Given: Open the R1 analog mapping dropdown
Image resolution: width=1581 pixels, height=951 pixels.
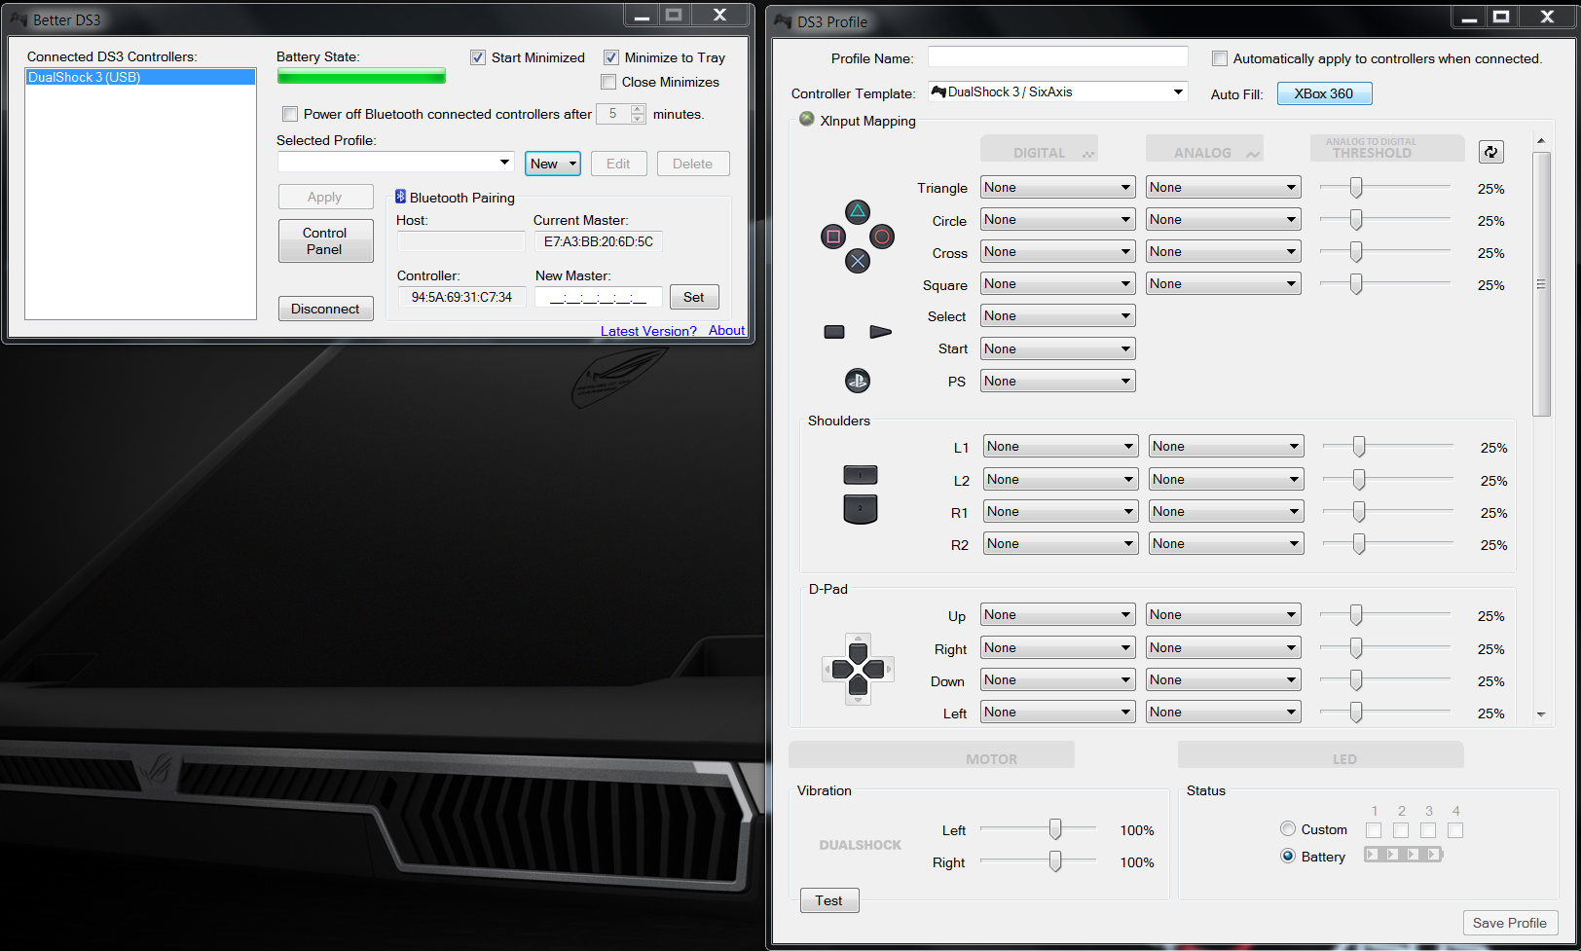Looking at the screenshot, I should point(1227,512).
